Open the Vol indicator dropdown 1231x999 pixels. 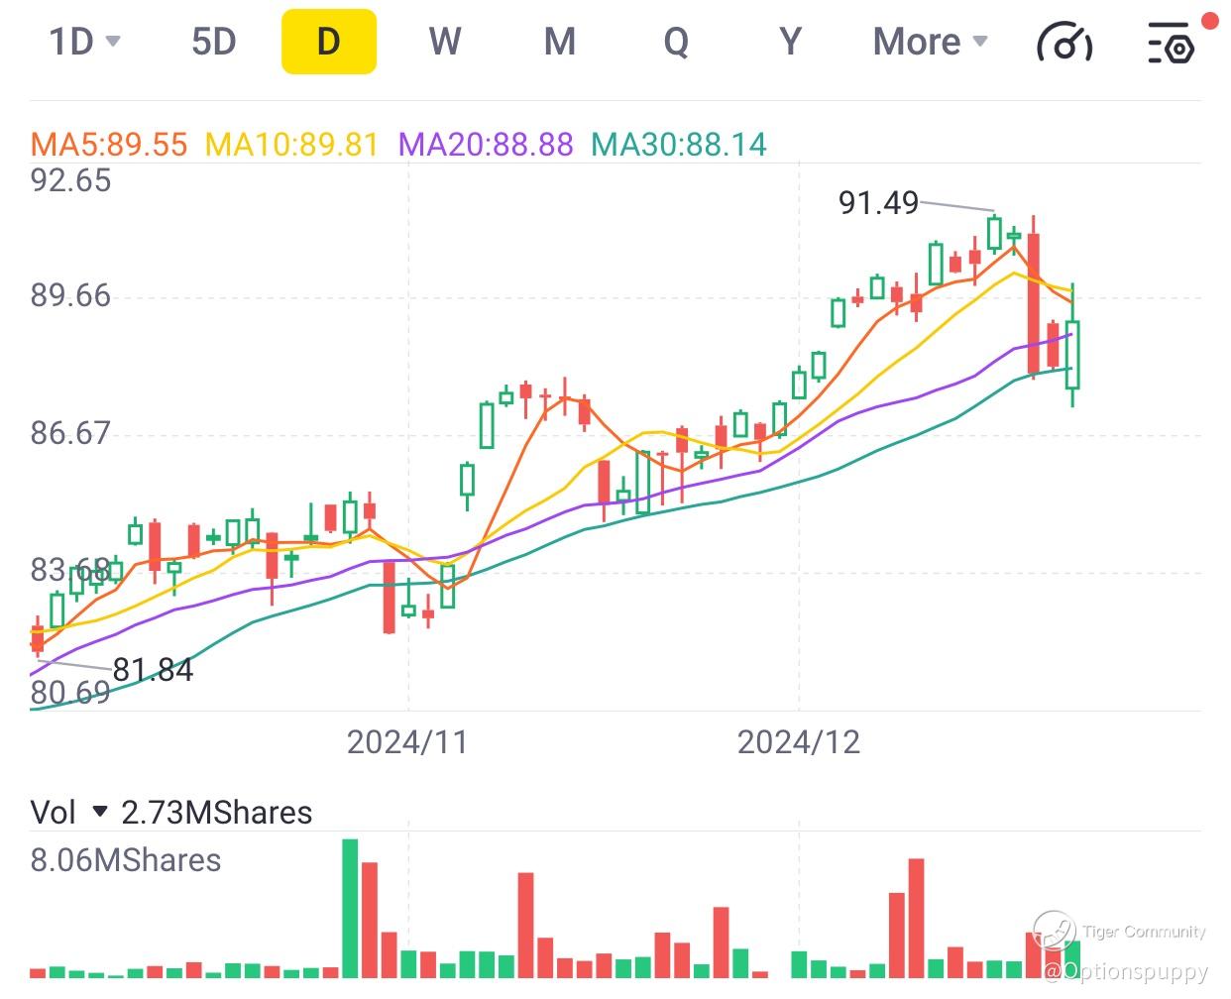click(69, 813)
